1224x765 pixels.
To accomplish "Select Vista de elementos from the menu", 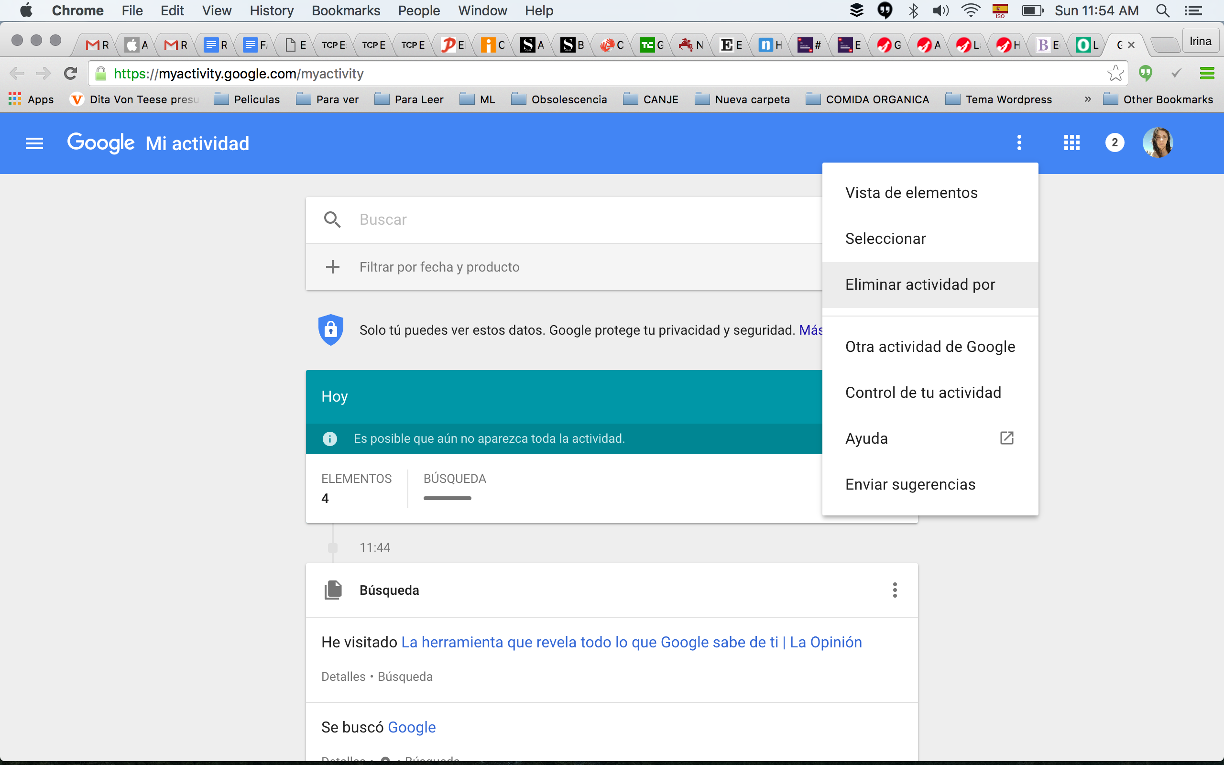I will tap(930, 193).
